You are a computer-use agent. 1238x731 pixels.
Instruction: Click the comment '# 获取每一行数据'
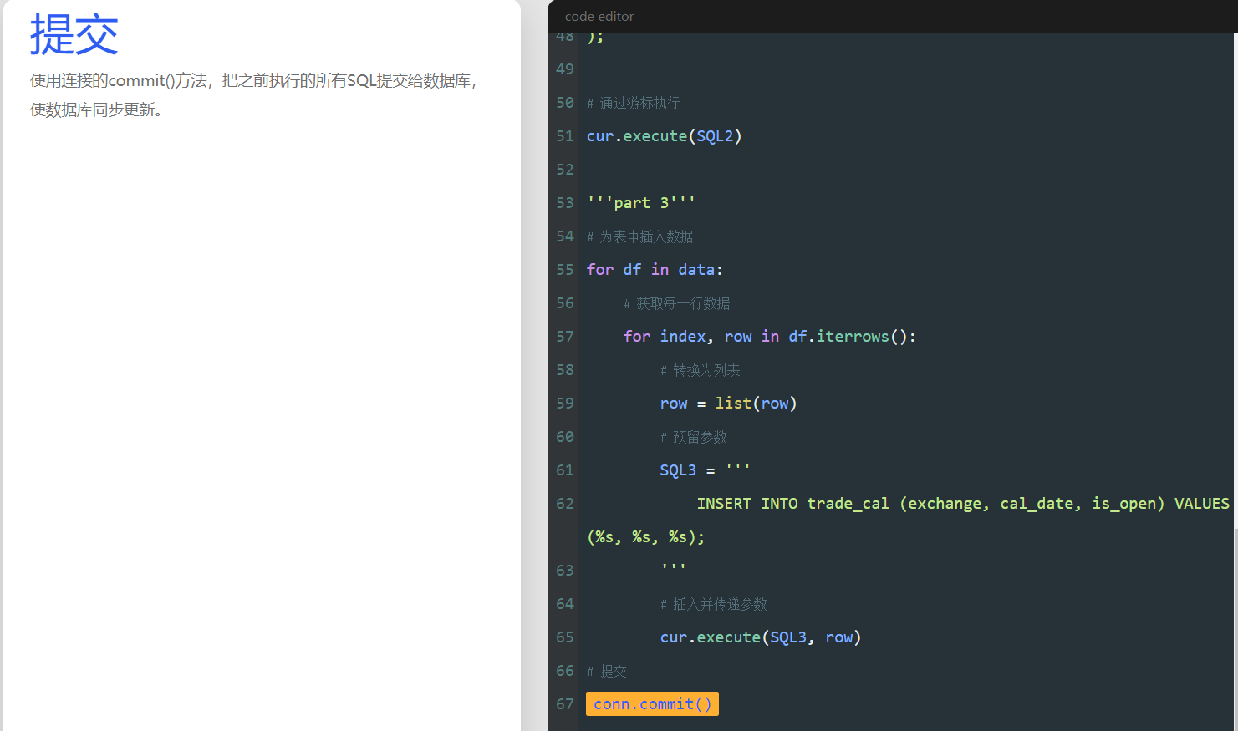(x=676, y=303)
